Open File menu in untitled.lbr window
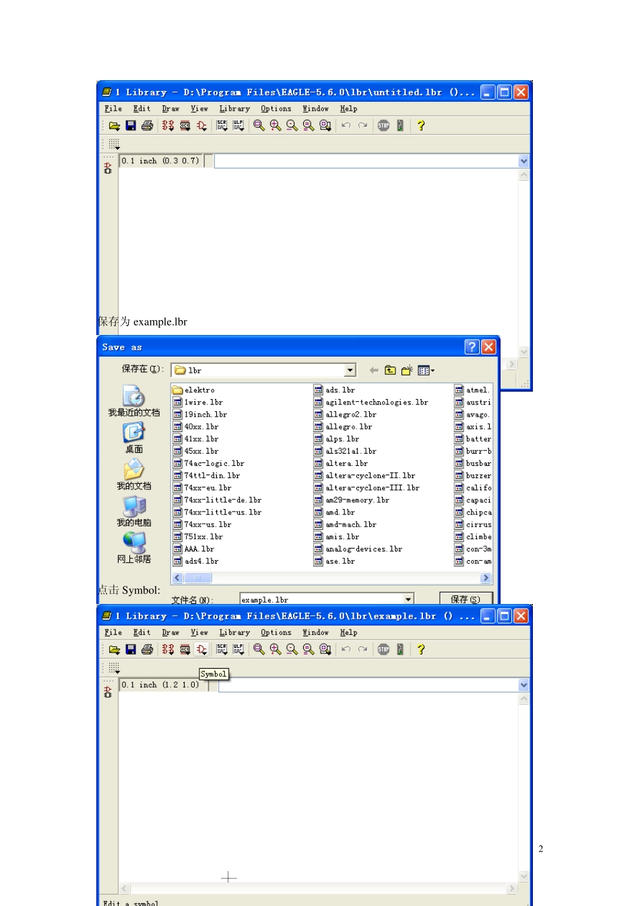Viewport: 640px width, 906px height. (x=113, y=109)
